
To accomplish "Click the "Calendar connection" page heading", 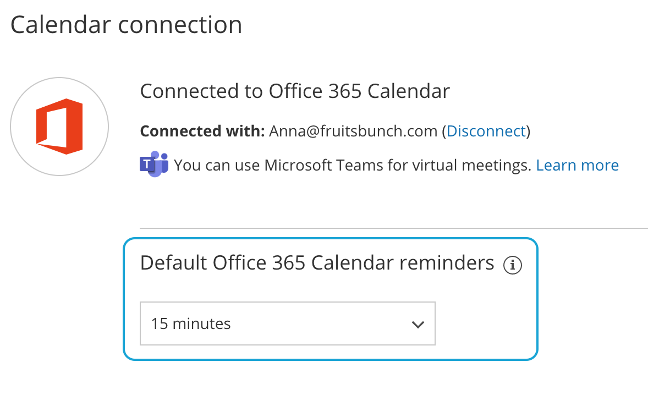I will point(126,25).
